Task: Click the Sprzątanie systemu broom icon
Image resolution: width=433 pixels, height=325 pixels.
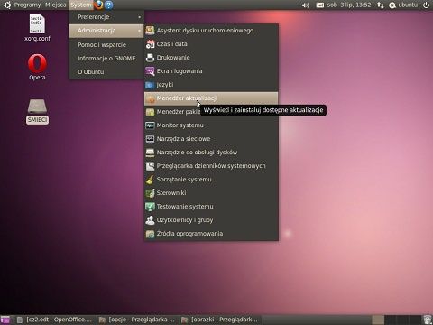Action: click(150, 180)
